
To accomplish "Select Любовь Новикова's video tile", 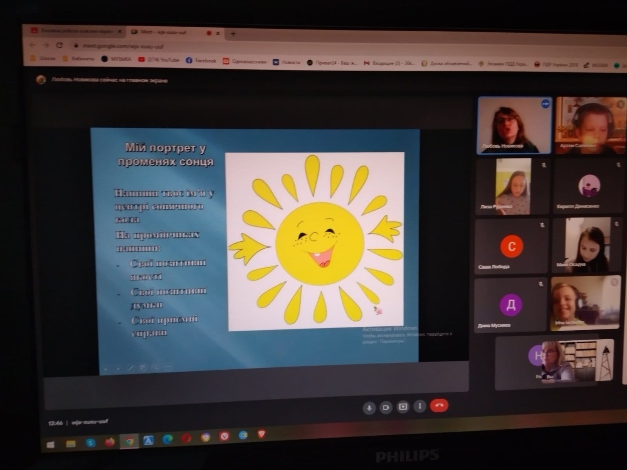I will click(514, 125).
